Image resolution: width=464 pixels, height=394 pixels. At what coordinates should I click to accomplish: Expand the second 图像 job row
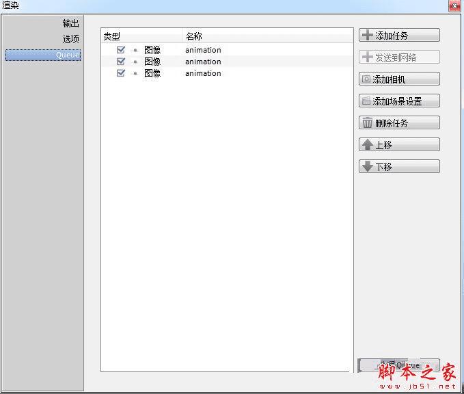(x=135, y=62)
